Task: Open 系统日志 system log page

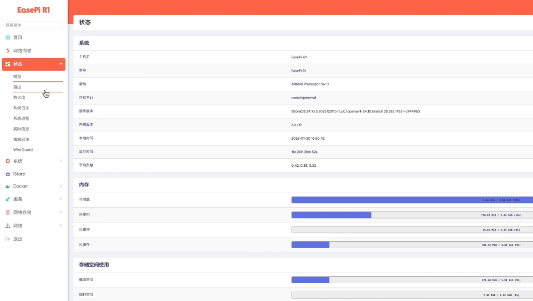Action: coord(21,108)
